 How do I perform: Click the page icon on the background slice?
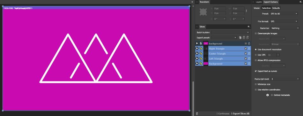201,43
